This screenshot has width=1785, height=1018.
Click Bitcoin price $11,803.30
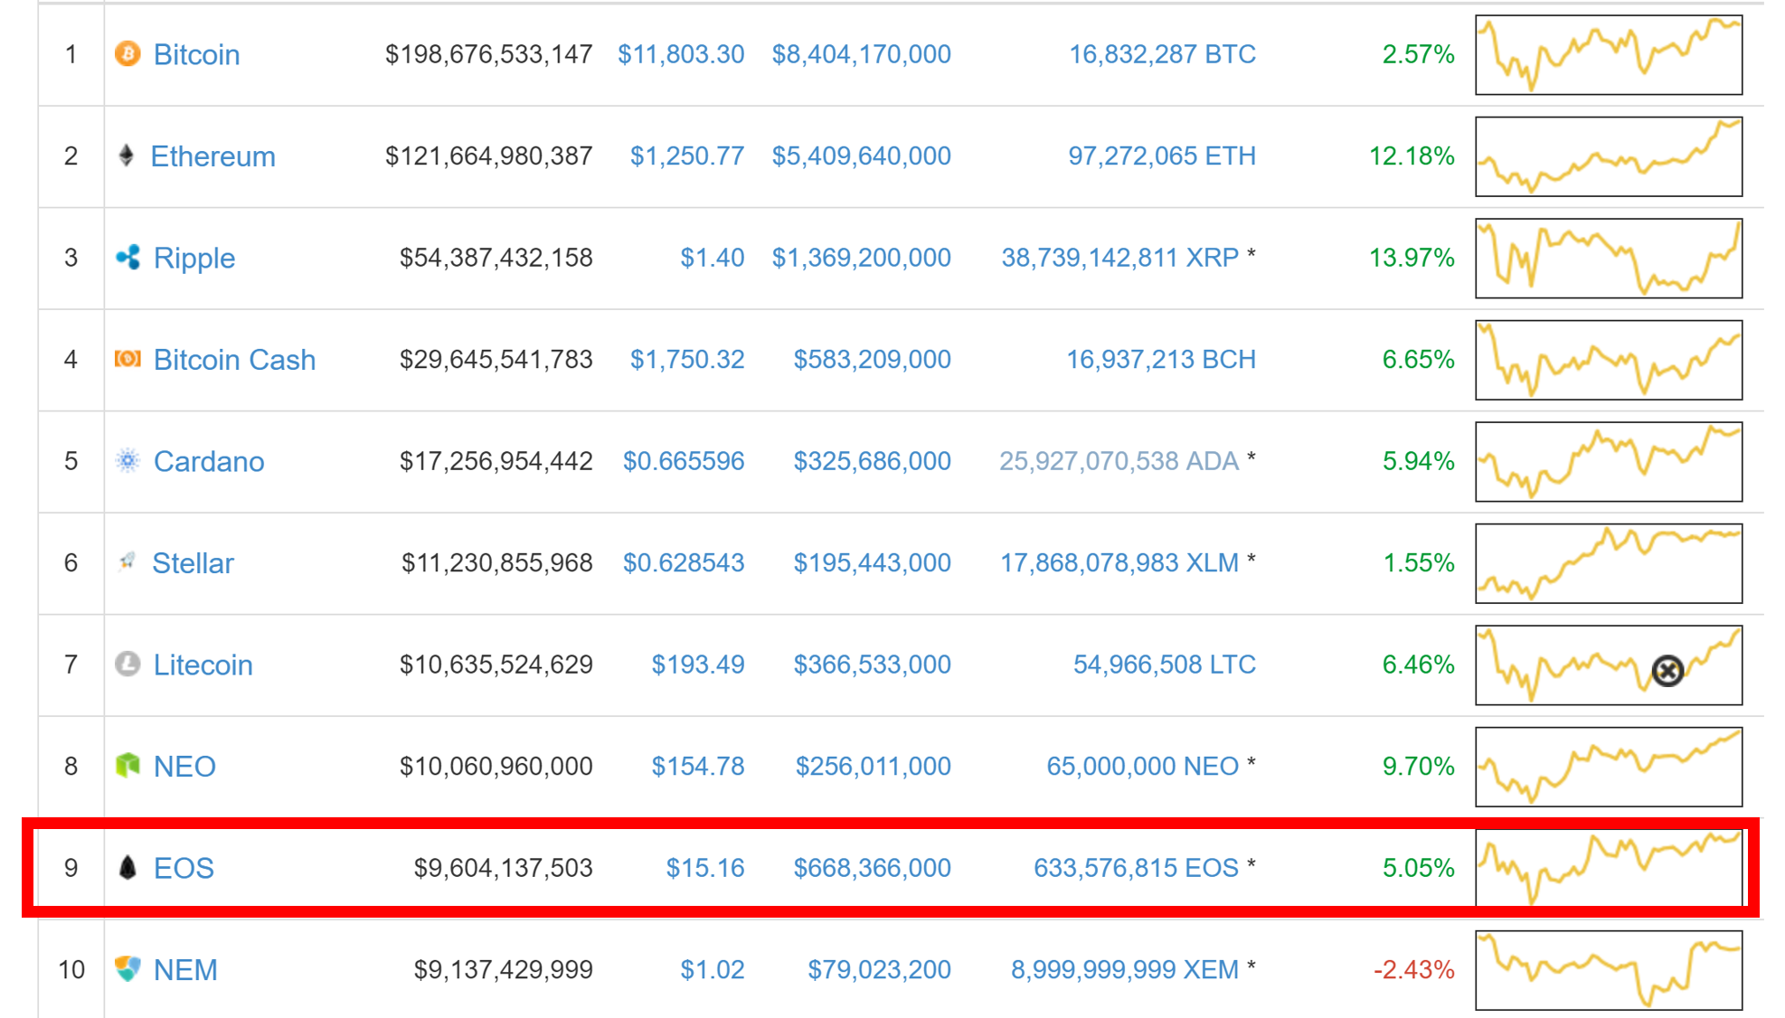pyautogui.click(x=681, y=54)
